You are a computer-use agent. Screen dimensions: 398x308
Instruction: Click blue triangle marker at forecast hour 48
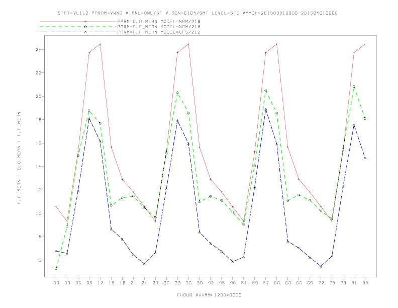click(x=233, y=262)
